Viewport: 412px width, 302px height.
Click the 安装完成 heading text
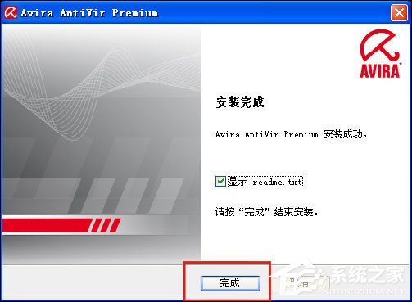coord(240,101)
